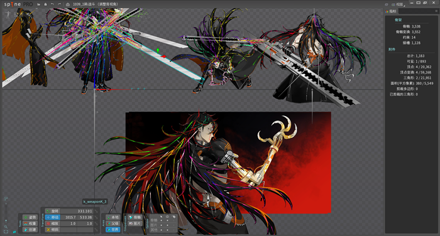Click the Create (创建) tool button
This screenshot has width=440, height=236.
point(30,230)
